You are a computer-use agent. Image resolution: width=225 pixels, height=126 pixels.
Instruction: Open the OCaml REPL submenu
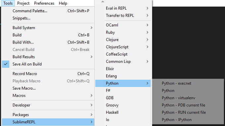[x=123, y=25]
